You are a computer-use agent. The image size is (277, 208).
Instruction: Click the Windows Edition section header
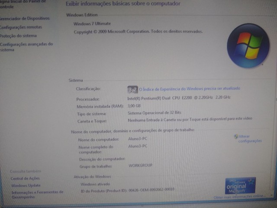[82, 15]
